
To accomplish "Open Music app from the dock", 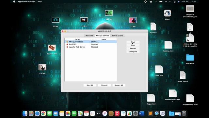I will pyautogui.click(x=117, y=113).
